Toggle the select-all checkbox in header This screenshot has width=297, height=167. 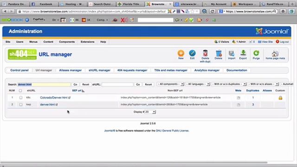(20, 91)
